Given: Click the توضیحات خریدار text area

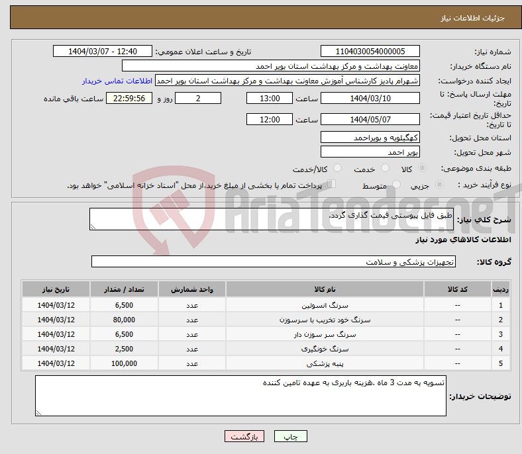Looking at the screenshot, I should [x=240, y=396].
